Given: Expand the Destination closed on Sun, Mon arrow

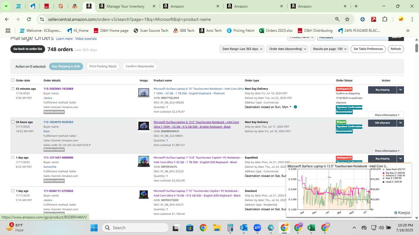Looking at the screenshot, I should click(x=290, y=107).
